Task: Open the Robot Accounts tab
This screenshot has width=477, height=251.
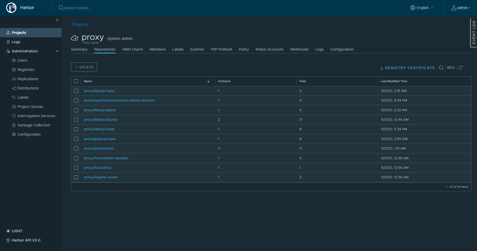Action: (x=269, y=49)
